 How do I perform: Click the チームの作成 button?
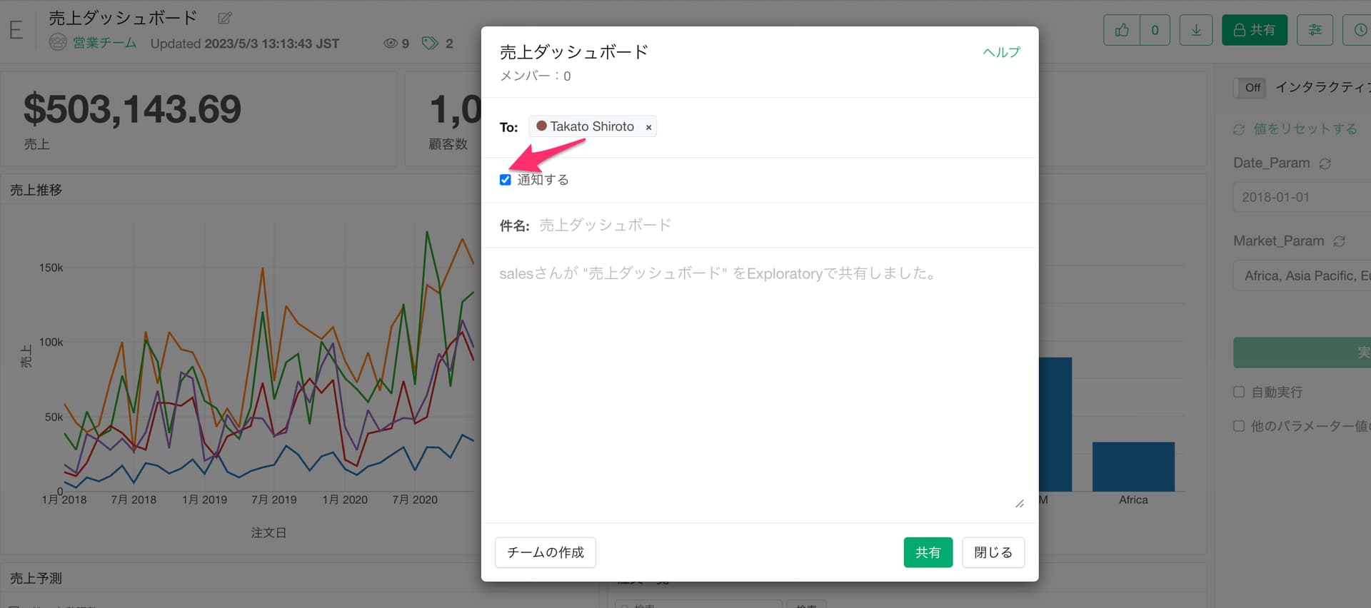(x=546, y=552)
